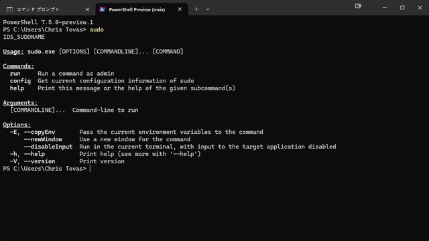Click the underlined 'Commands:' heading
Image resolution: width=429 pixels, height=241 pixels.
tap(19, 66)
